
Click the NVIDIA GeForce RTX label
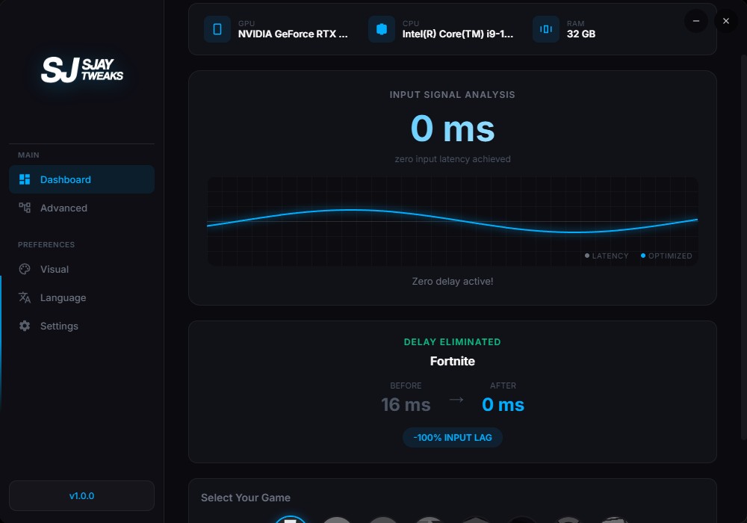pos(293,34)
